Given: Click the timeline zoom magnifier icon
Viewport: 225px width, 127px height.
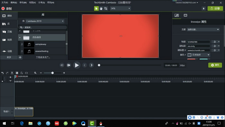Looking at the screenshot, I should 35,73.
